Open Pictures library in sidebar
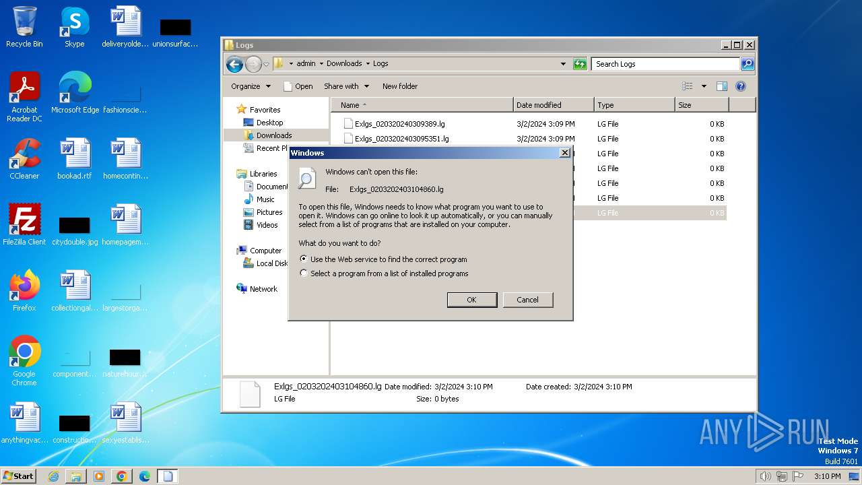 pos(263,212)
